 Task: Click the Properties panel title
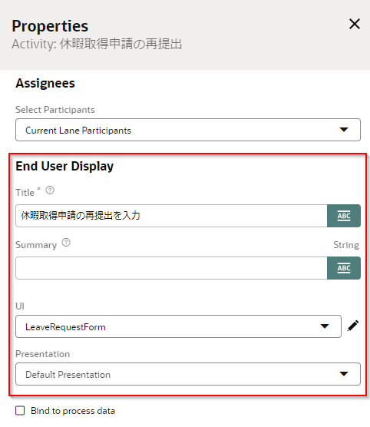click(50, 26)
